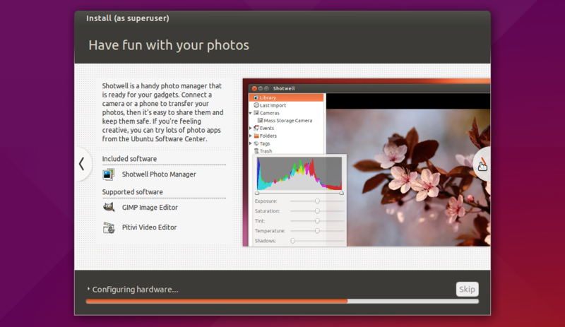Open the Trash entry in the Shotwell sidebar

(263, 151)
